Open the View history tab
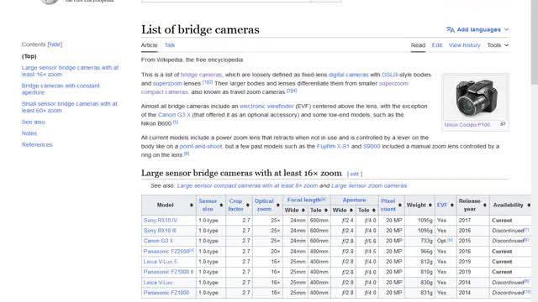Viewport: 538px width, 302px height. (x=464, y=45)
